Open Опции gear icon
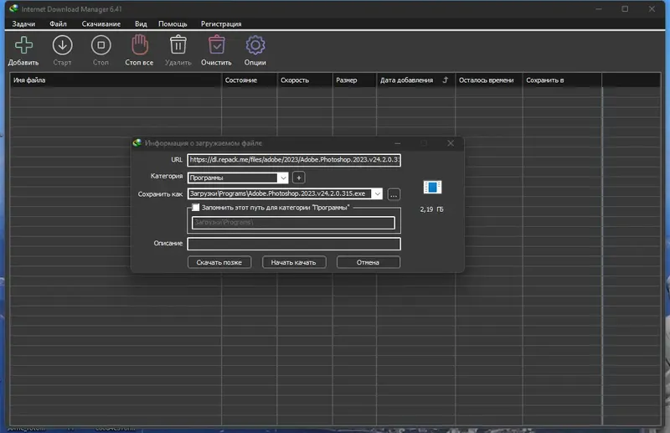Viewport: 670px width, 433px height. click(x=255, y=45)
